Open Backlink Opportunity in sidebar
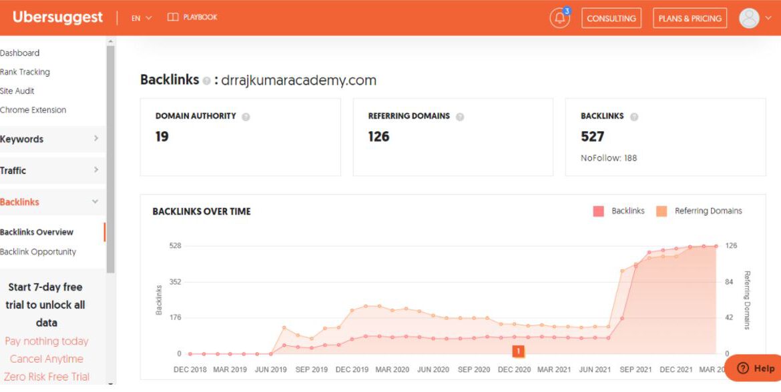The image size is (781, 392). (38, 251)
